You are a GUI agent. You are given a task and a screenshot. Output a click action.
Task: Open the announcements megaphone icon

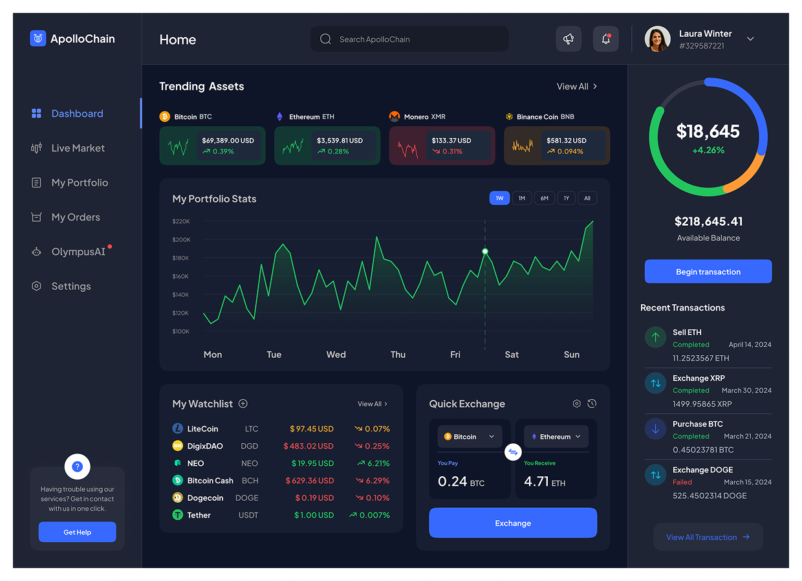click(569, 39)
